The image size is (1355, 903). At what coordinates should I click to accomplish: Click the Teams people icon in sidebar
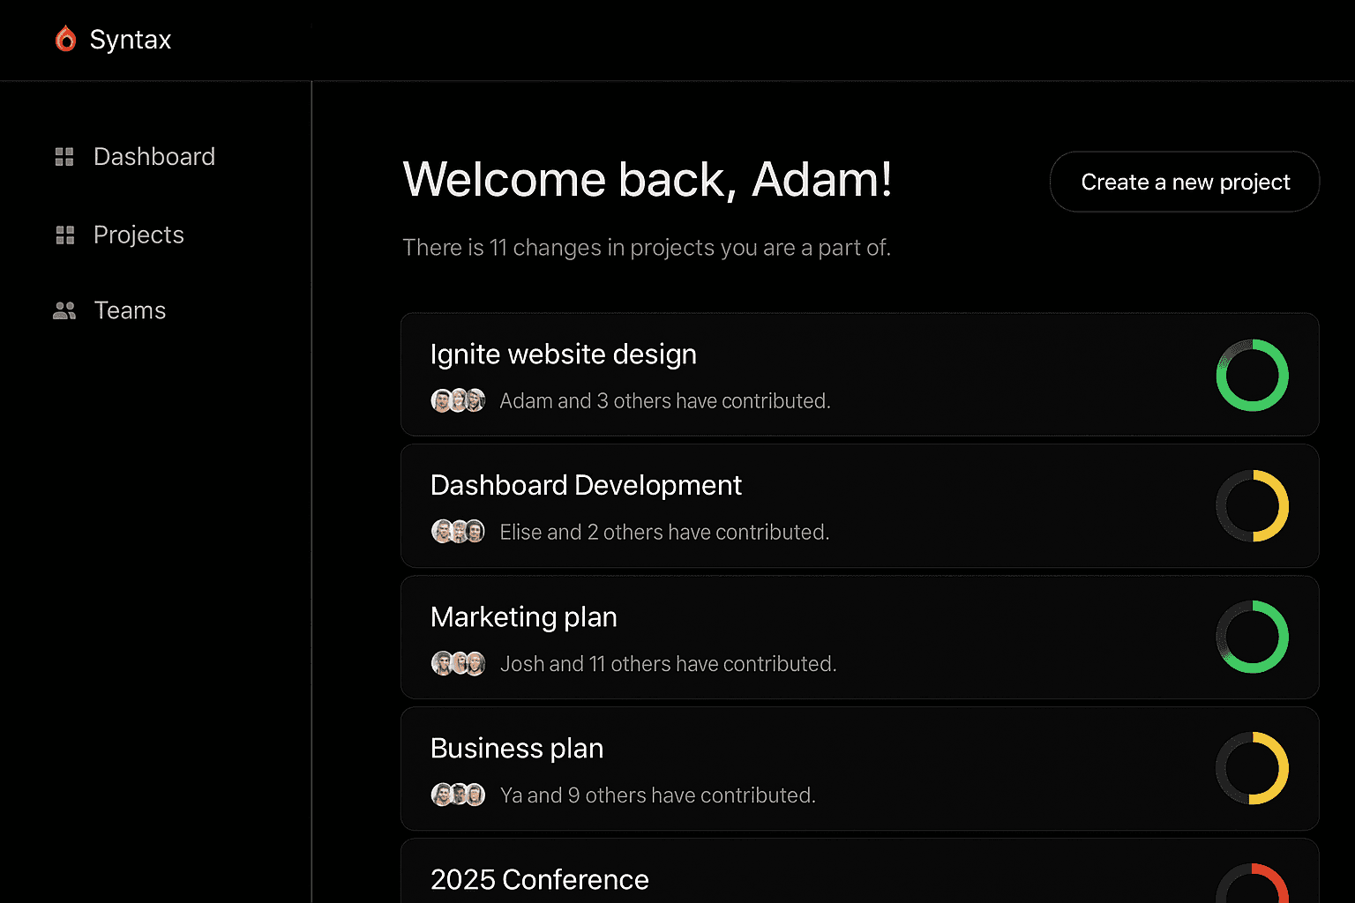pyautogui.click(x=64, y=310)
